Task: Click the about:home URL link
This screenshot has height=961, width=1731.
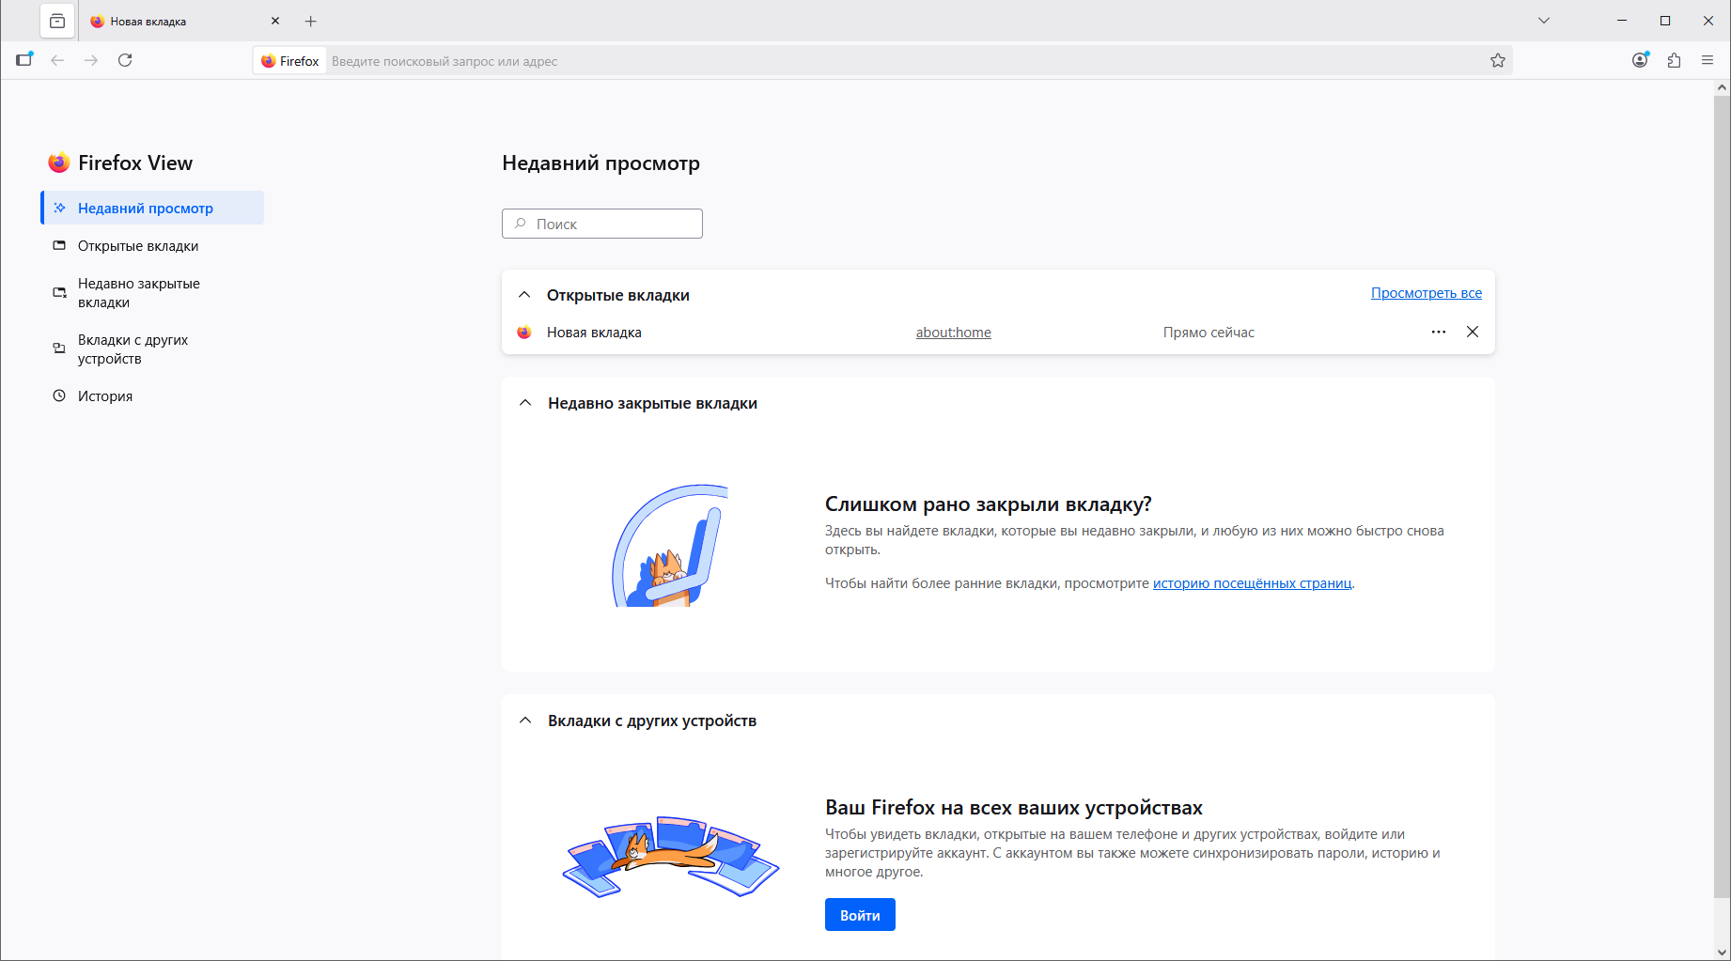Action: (x=954, y=333)
